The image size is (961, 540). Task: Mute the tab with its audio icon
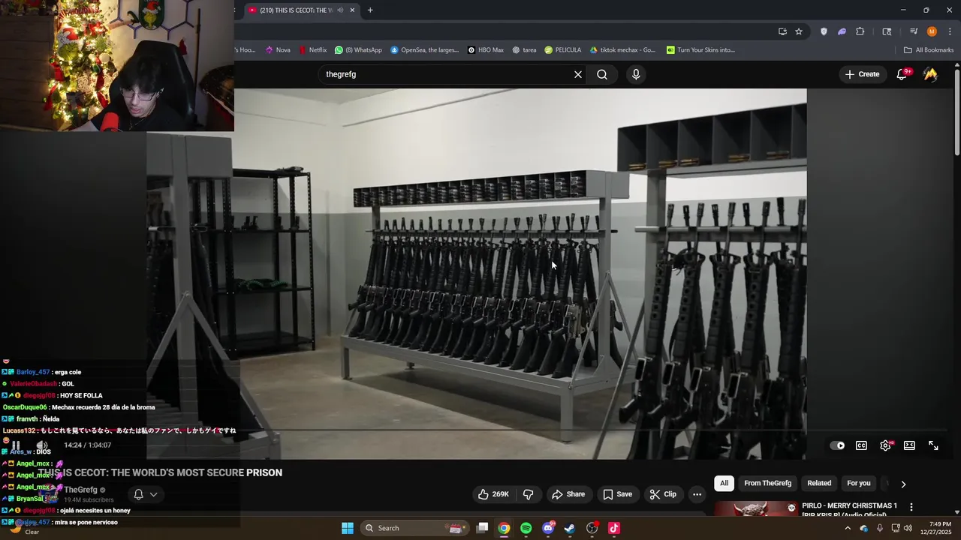tap(340, 10)
